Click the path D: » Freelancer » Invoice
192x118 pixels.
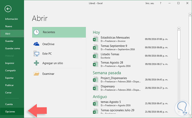pos(113,41)
